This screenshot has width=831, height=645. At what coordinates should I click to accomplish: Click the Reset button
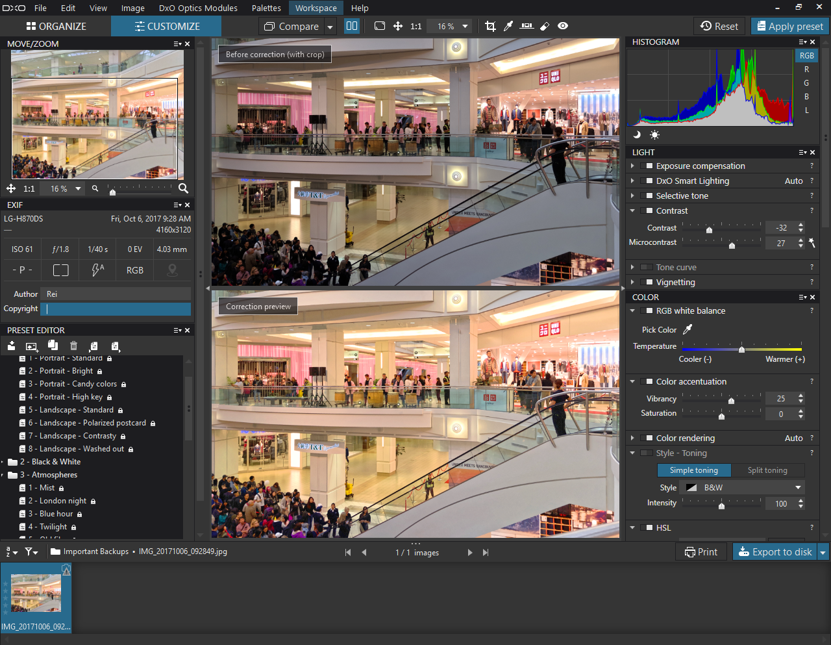coord(719,26)
